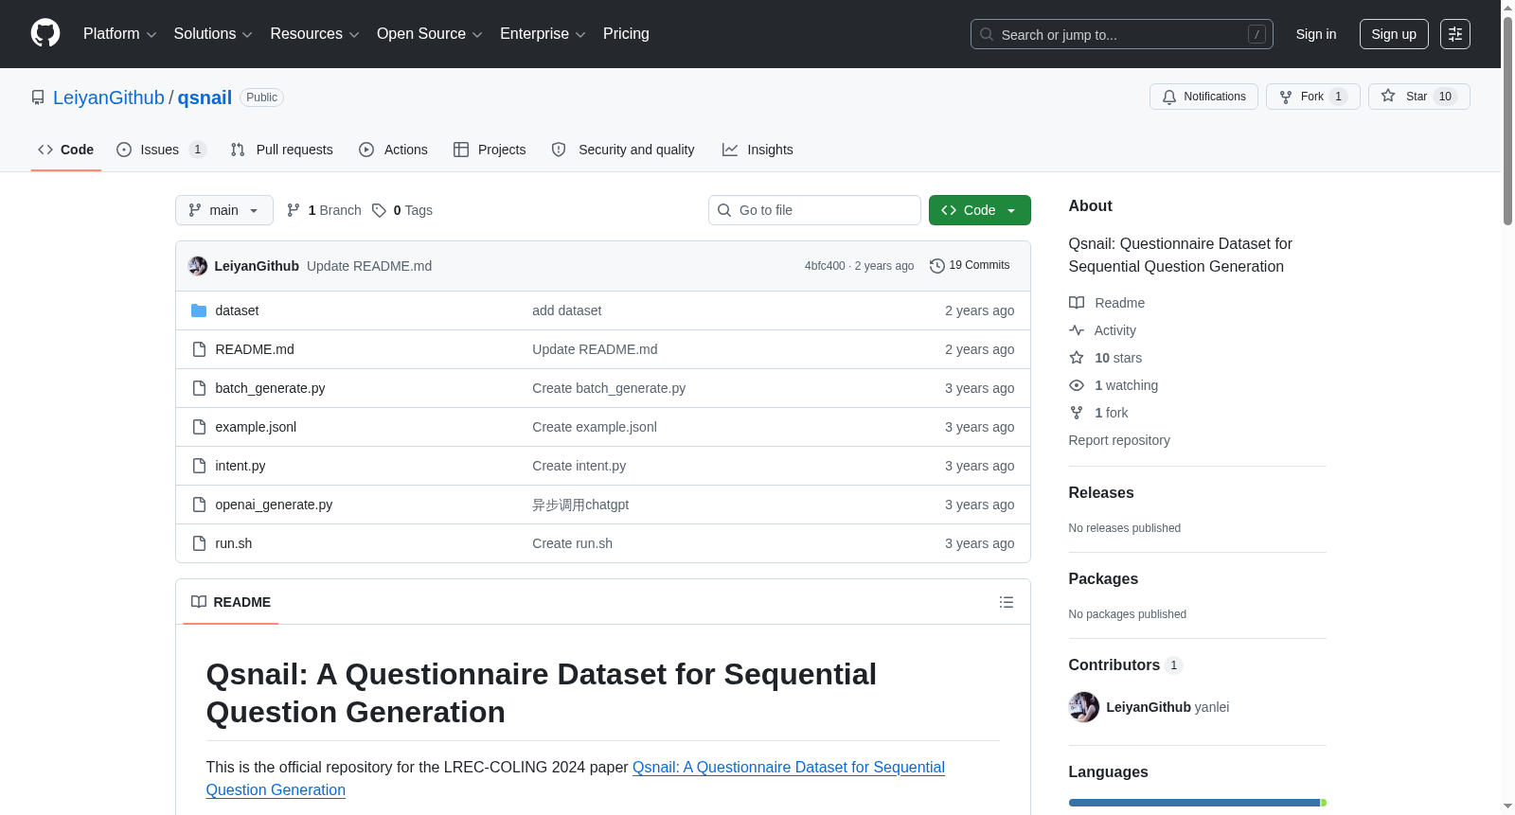
Task: Expand the Resources menu
Action: click(x=315, y=34)
